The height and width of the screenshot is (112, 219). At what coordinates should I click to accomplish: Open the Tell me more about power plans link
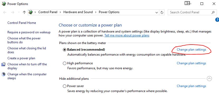click(x=127, y=35)
